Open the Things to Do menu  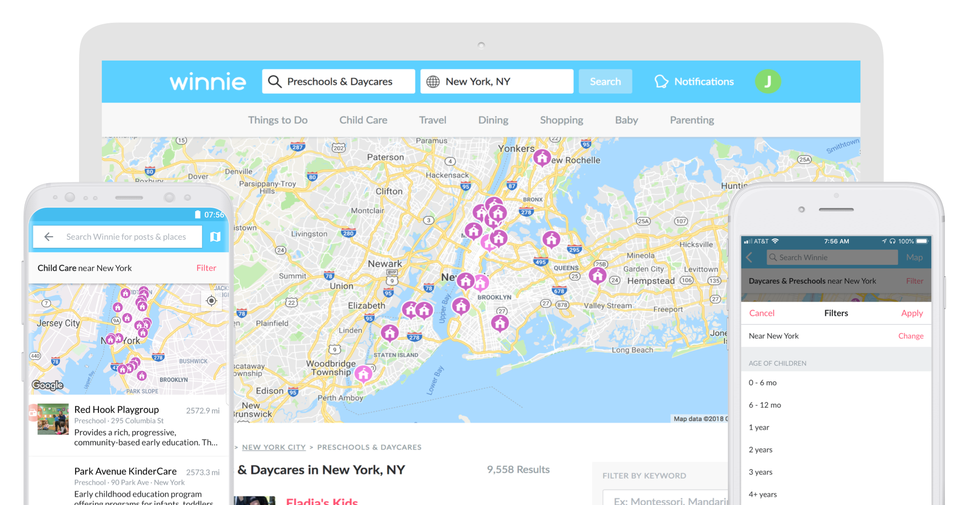pos(278,120)
